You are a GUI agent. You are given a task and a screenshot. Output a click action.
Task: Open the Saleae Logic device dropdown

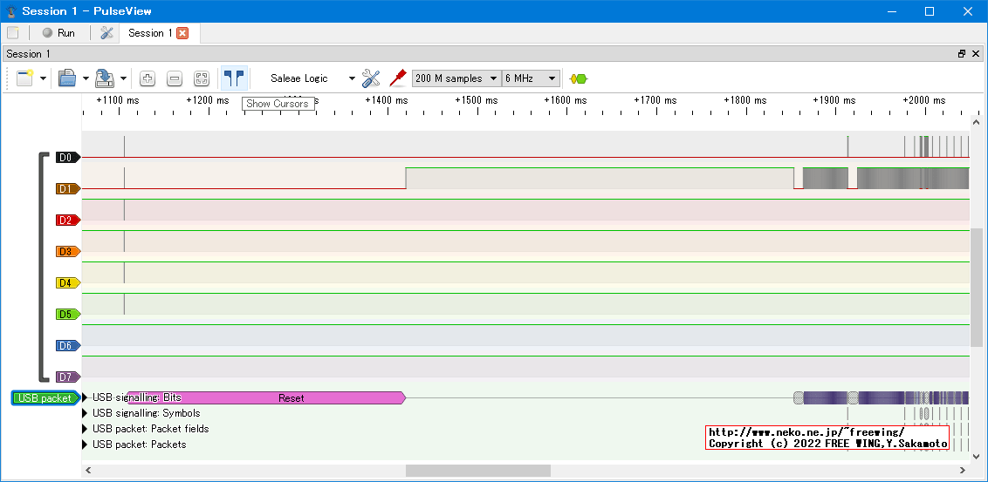312,78
